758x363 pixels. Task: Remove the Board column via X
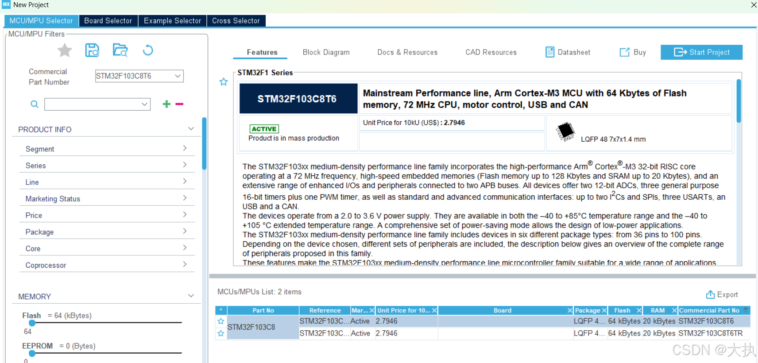click(x=570, y=310)
